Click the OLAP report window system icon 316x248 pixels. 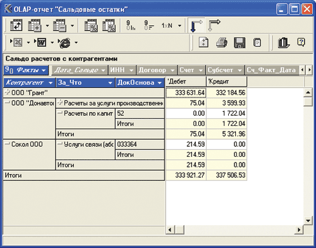[x=8, y=9]
